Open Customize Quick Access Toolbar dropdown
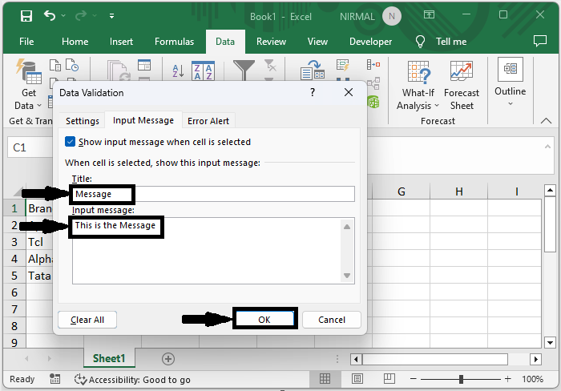Image resolution: width=561 pixels, height=391 pixels. [112, 16]
